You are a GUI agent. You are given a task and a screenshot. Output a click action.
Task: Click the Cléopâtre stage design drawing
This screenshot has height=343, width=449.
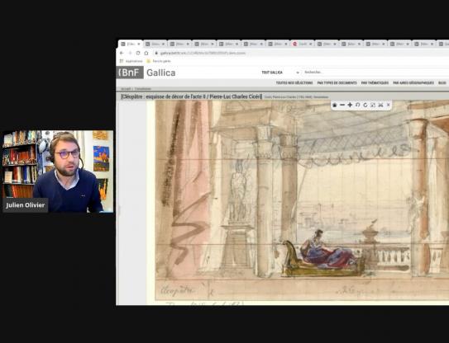pyautogui.click(x=302, y=200)
